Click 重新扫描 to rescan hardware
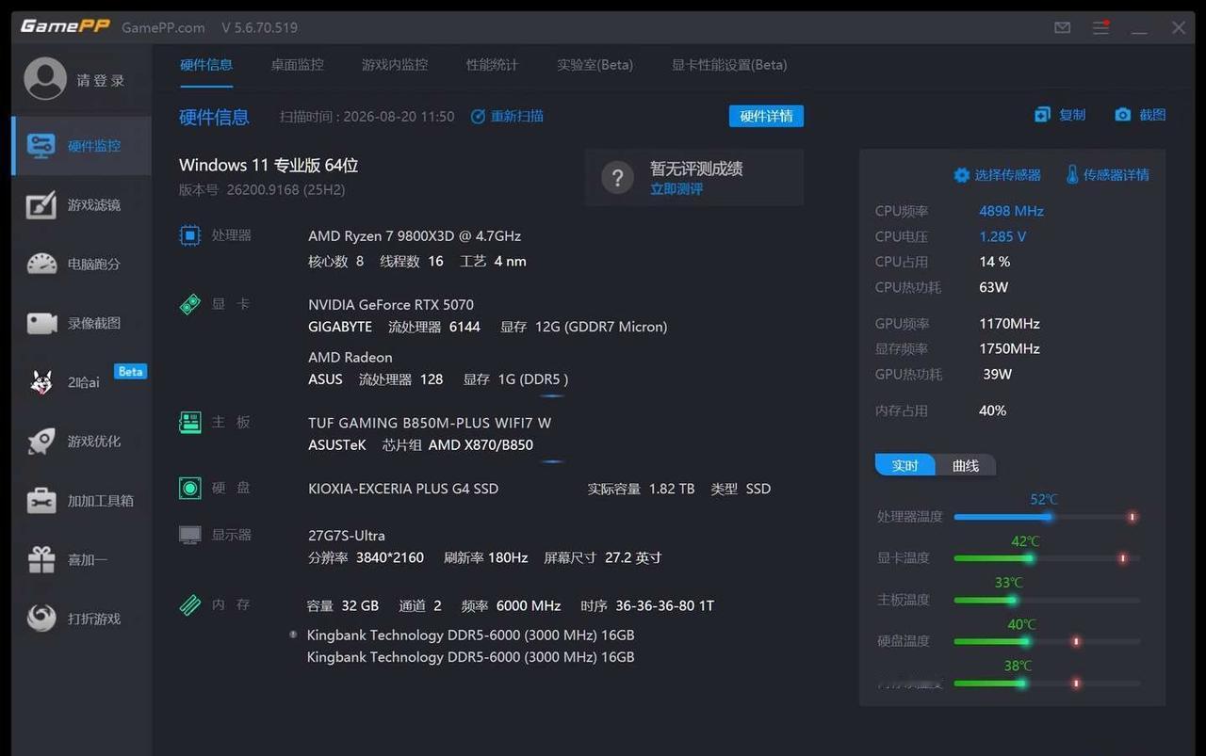Viewport: 1206px width, 756px height. pos(507,117)
